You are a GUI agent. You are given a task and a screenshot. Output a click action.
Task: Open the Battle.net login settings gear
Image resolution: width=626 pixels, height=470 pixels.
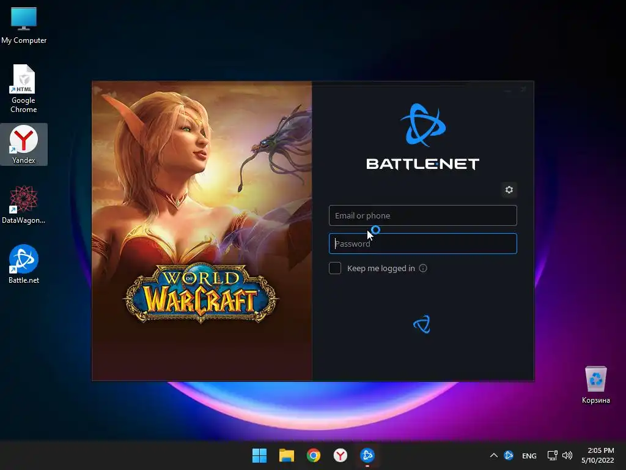pos(509,190)
